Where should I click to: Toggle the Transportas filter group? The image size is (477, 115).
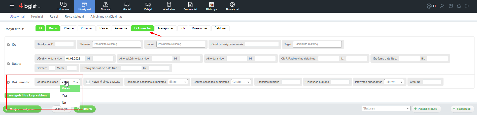coord(165,28)
